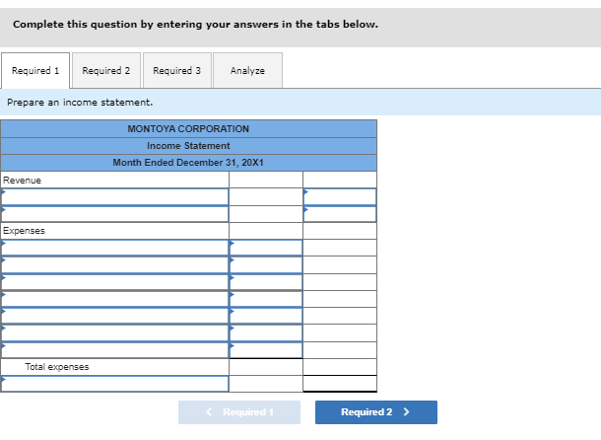Click the Income Statement header row
The image size is (601, 440).
click(x=188, y=146)
